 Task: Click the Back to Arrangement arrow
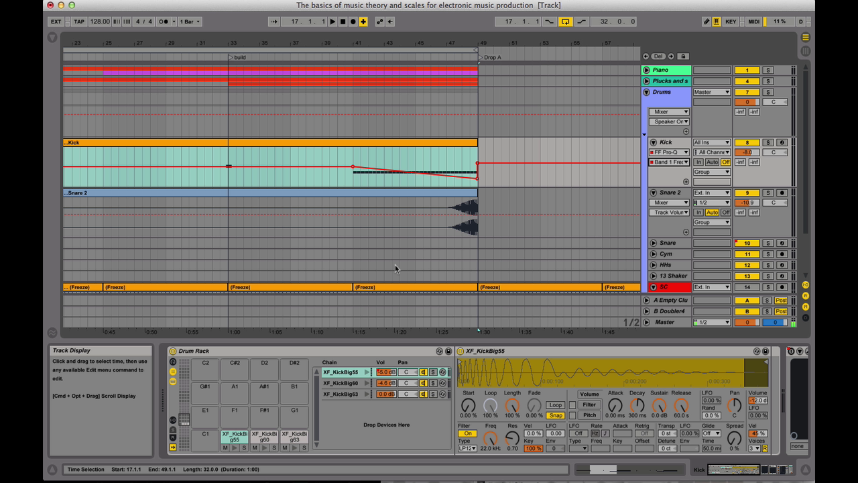(390, 21)
